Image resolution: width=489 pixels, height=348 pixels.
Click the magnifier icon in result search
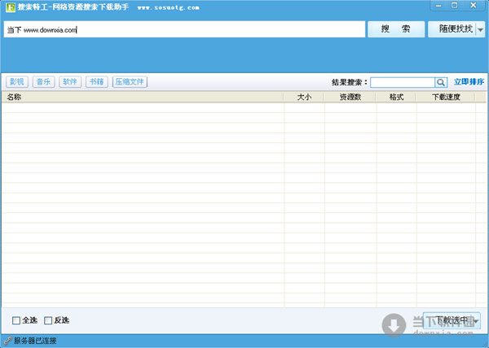(441, 82)
